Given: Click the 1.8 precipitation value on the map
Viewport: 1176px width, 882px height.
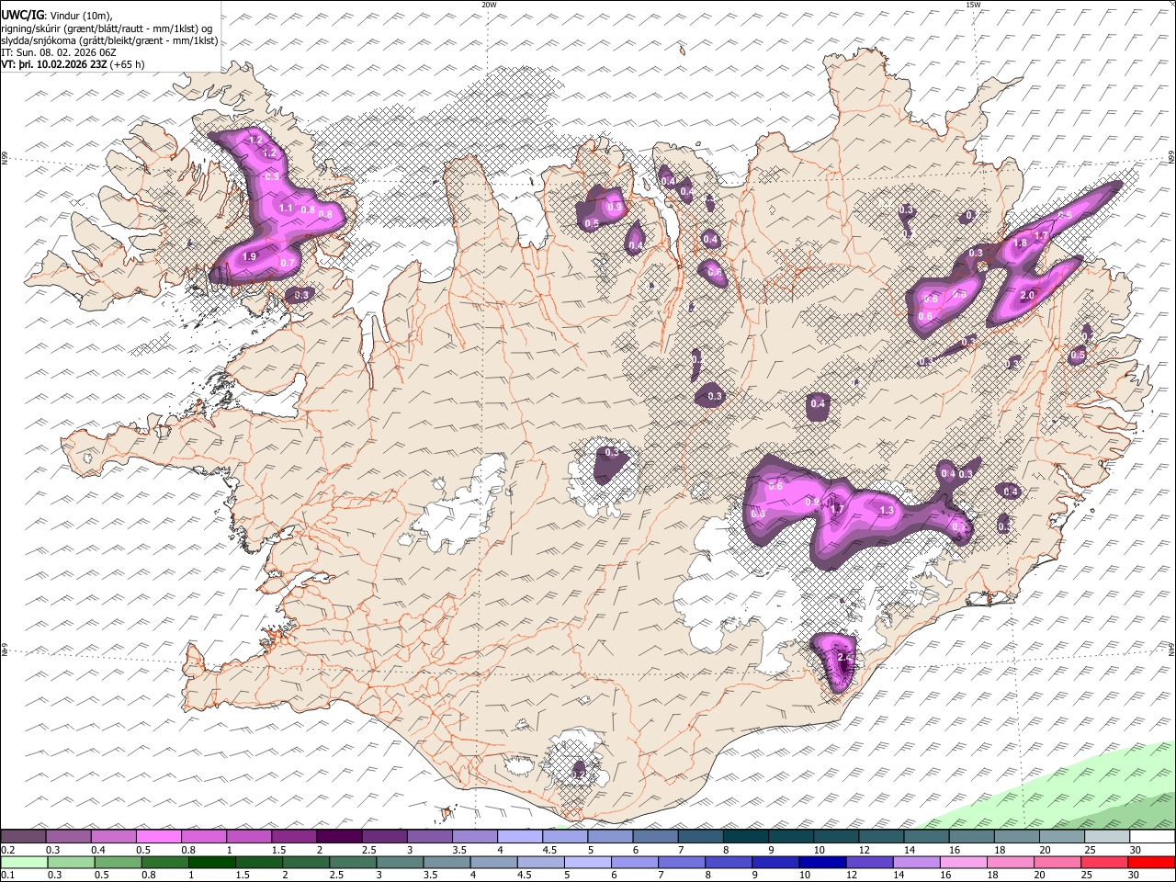Looking at the screenshot, I should (x=1020, y=243).
